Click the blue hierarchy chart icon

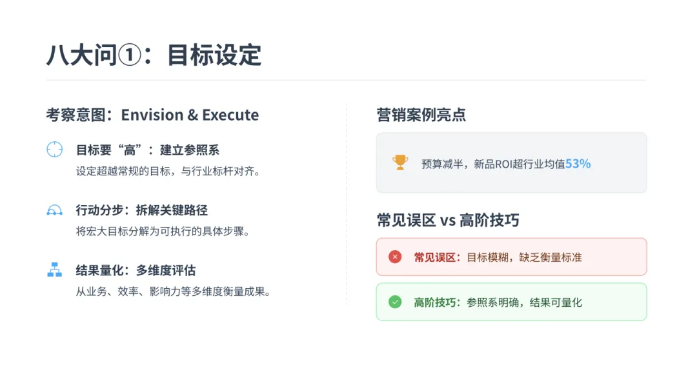54,270
